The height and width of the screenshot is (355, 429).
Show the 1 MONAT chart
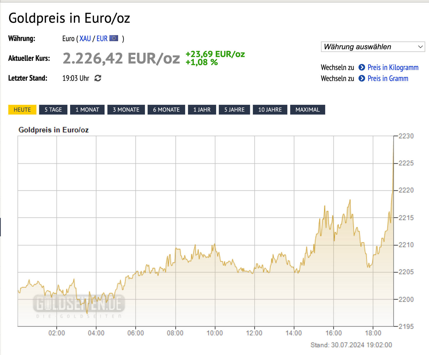87,110
